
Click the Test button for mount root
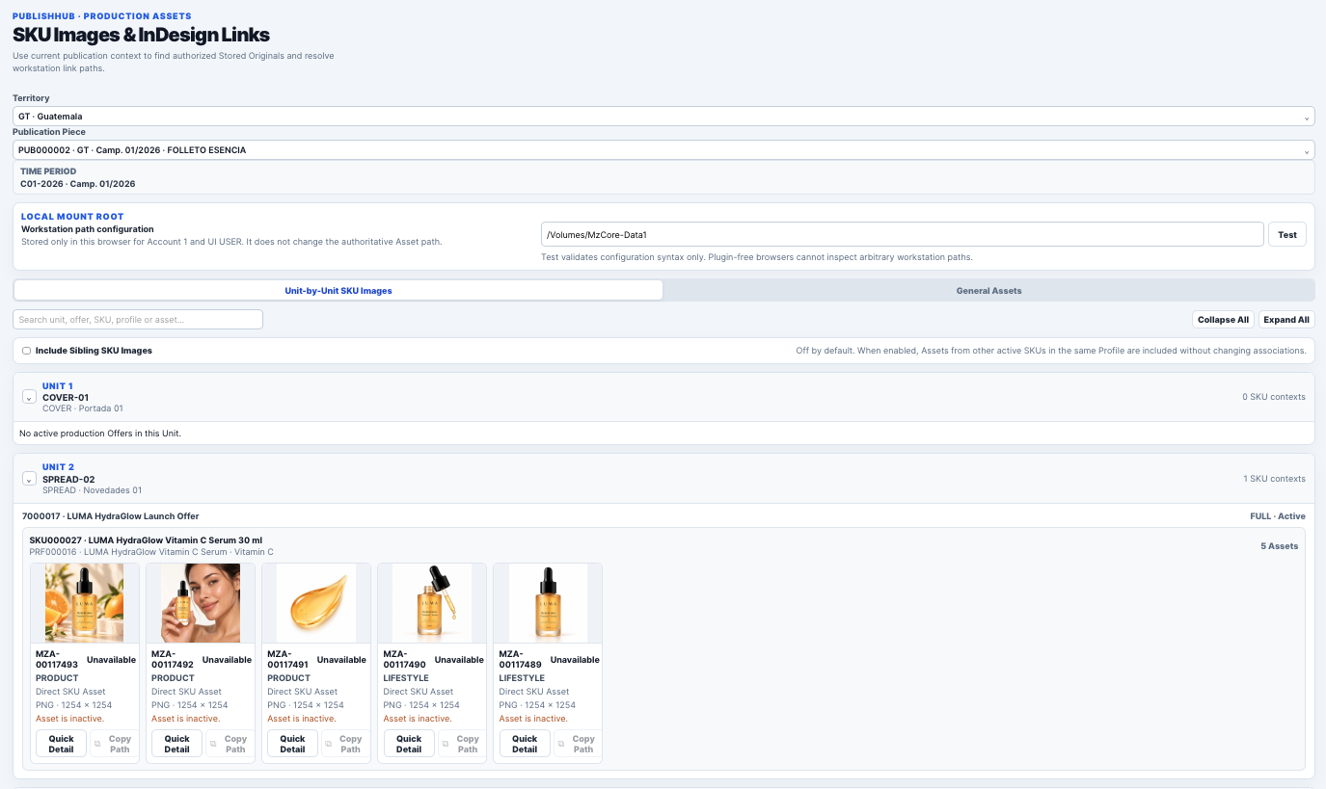pyautogui.click(x=1287, y=234)
